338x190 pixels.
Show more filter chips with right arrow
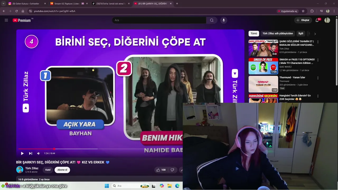pyautogui.click(x=315, y=34)
